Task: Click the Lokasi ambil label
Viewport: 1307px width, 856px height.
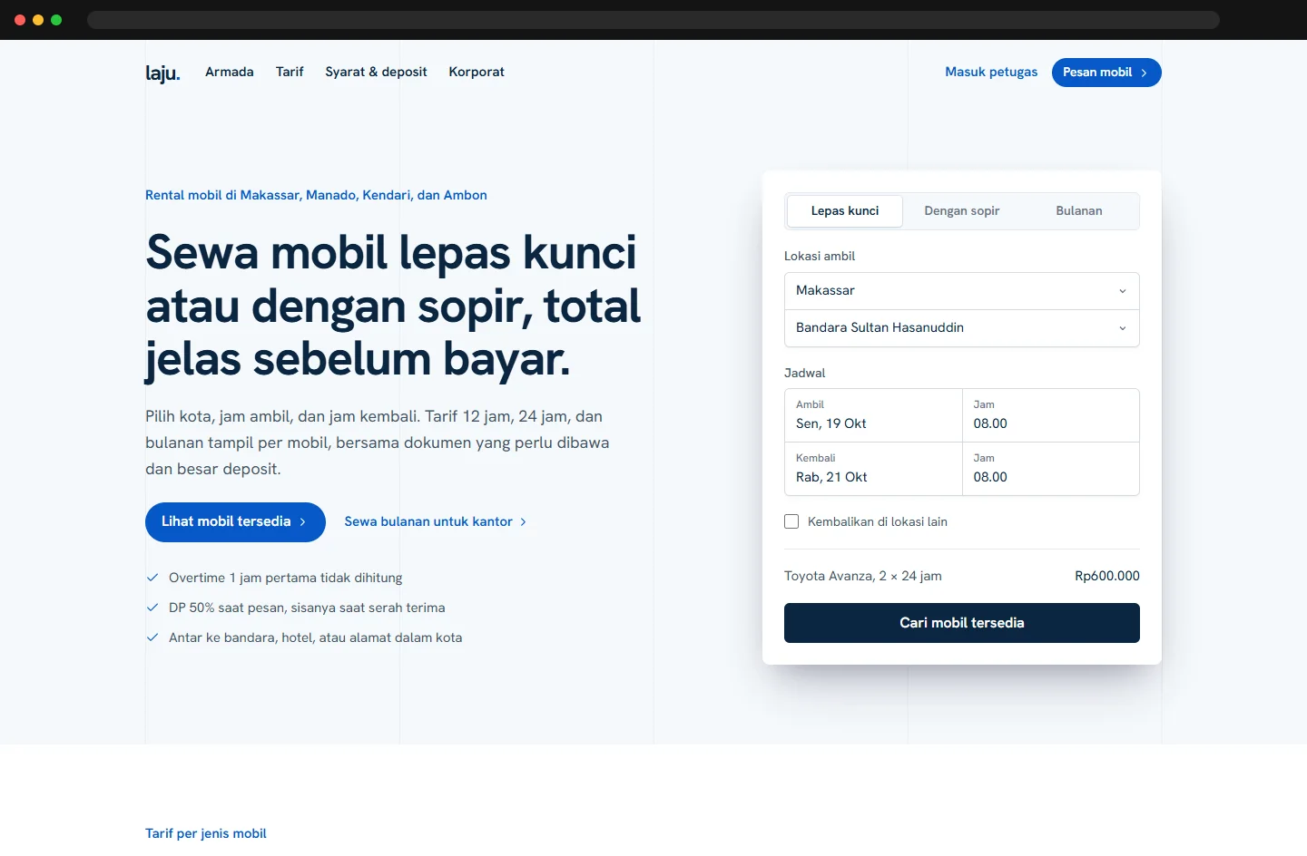Action: (820, 256)
